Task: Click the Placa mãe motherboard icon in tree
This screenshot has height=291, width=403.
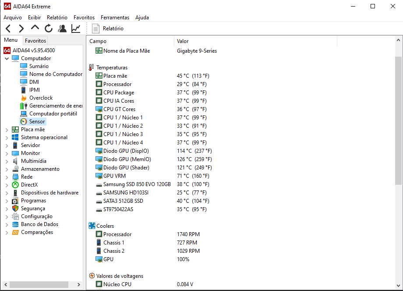Action: (15, 129)
